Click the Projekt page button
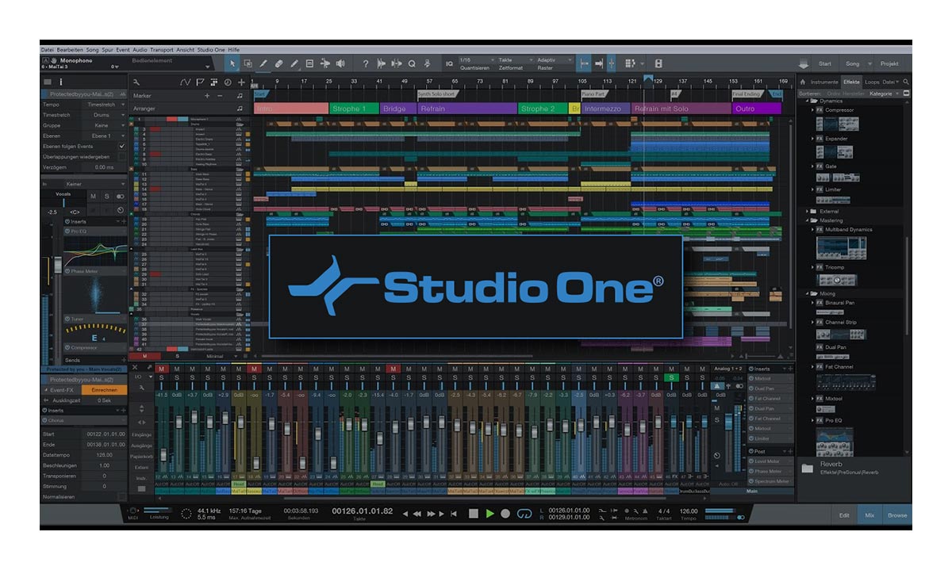Screen dimensions: 952x570 [889, 63]
